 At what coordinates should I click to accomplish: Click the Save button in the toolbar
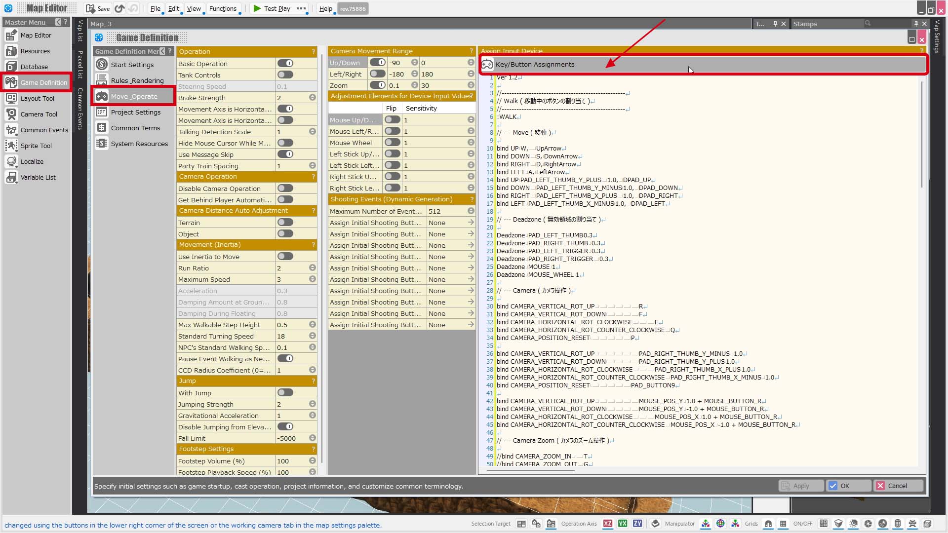click(x=98, y=8)
